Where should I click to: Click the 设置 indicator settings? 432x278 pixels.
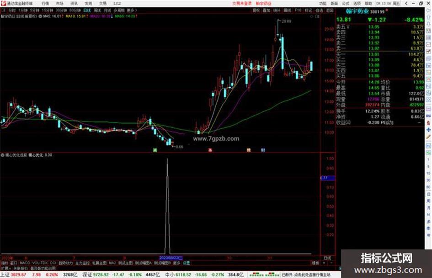tap(186, 263)
